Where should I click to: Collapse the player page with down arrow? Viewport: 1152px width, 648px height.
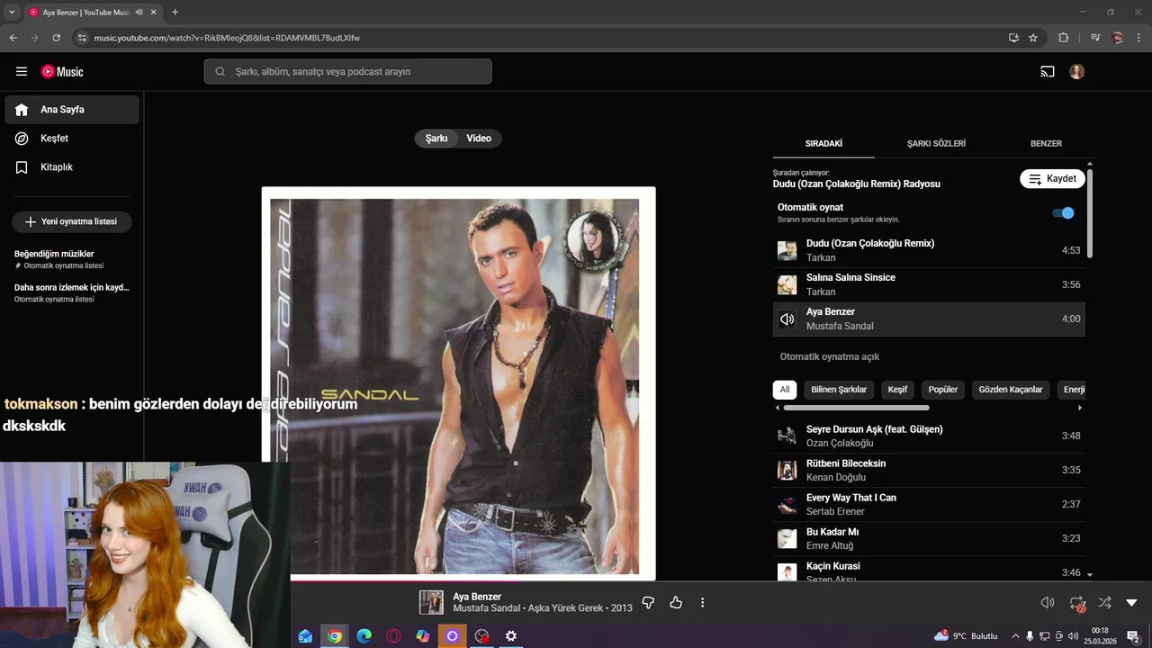[x=1132, y=603]
